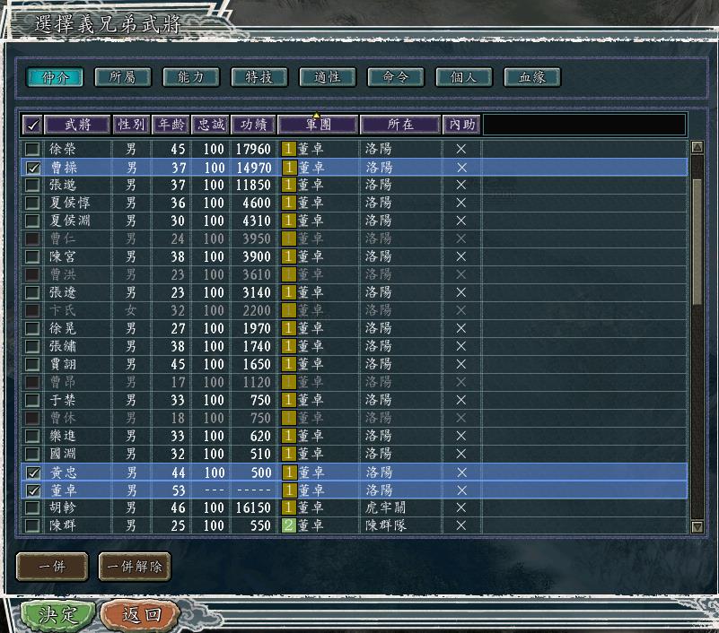Click the scrollbar up arrow

pyautogui.click(x=697, y=147)
